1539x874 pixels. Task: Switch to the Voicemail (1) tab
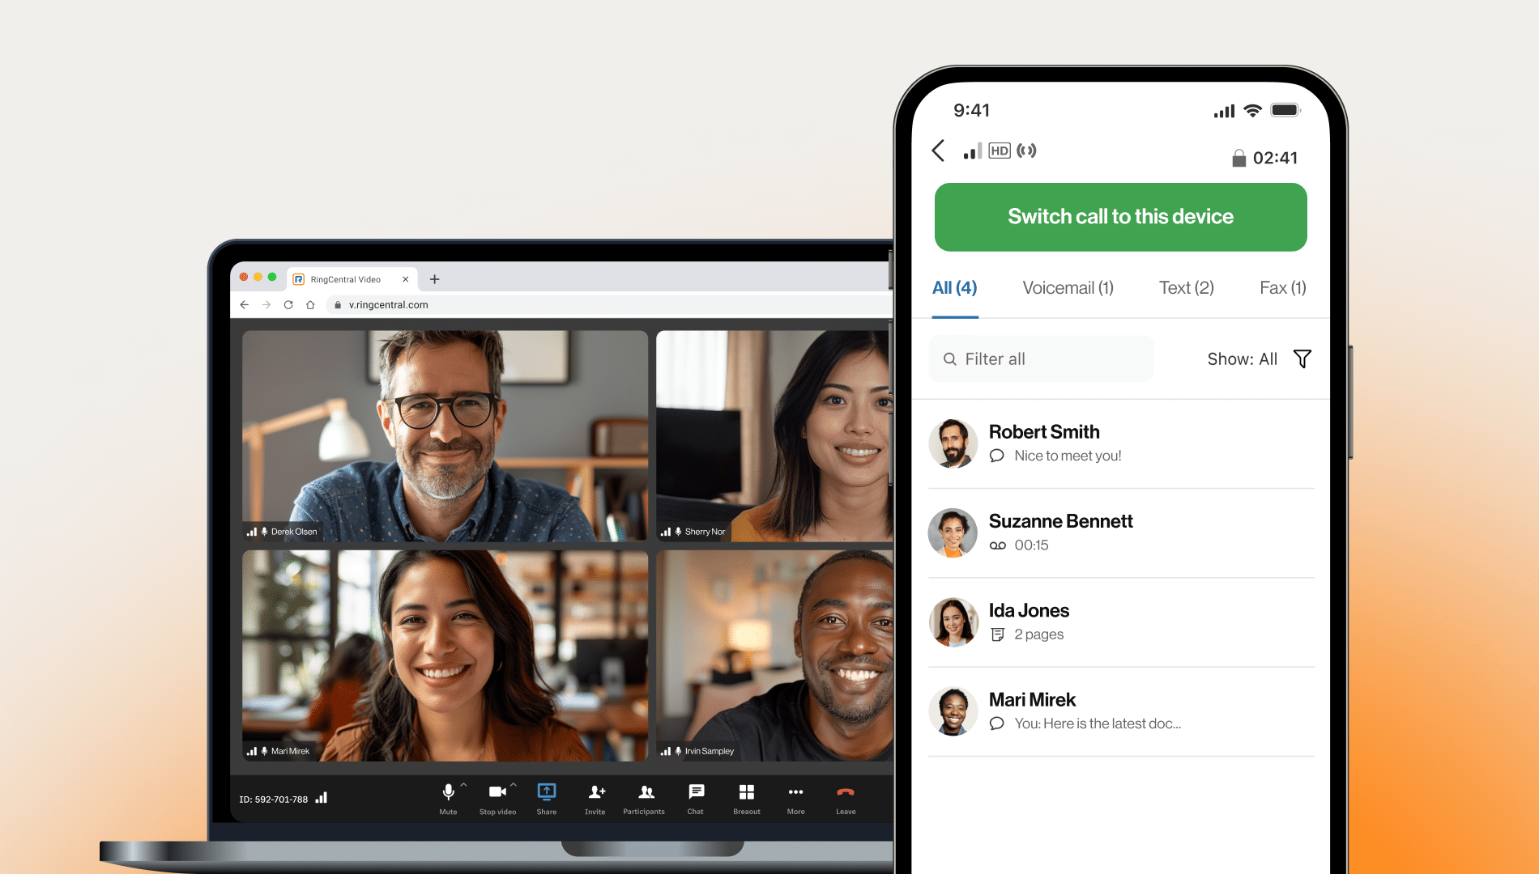(1068, 288)
